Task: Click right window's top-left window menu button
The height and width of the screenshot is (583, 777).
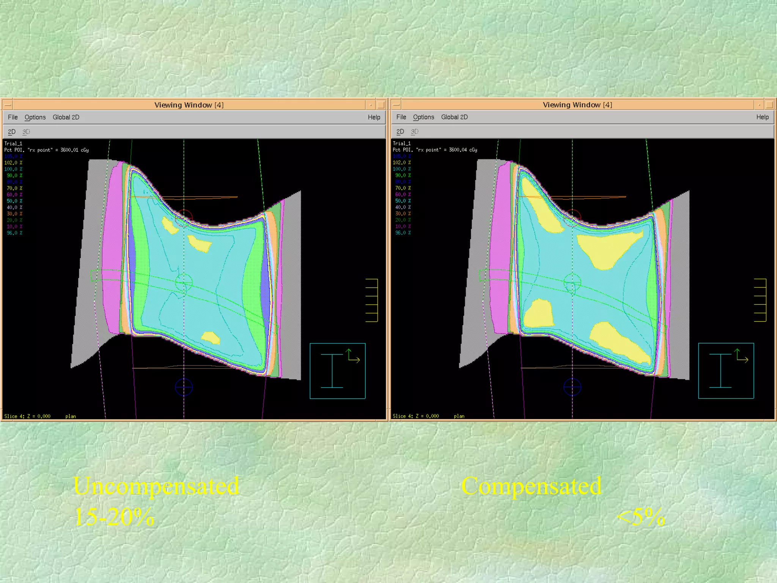Action: point(396,105)
